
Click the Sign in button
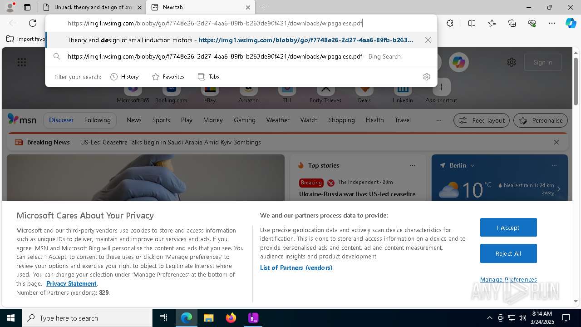click(543, 62)
